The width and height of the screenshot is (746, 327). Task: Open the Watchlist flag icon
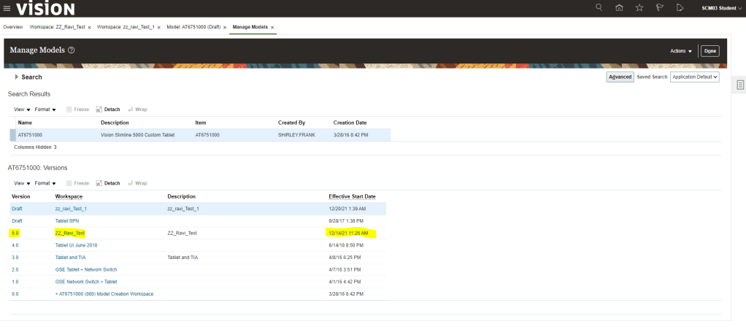pyautogui.click(x=659, y=8)
